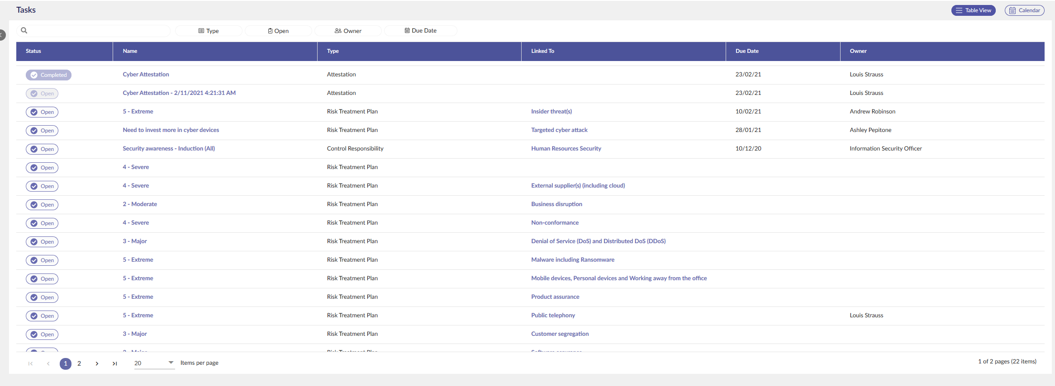The image size is (1055, 386).
Task: Toggle Open status for Business disruption row
Action: pyautogui.click(x=42, y=205)
